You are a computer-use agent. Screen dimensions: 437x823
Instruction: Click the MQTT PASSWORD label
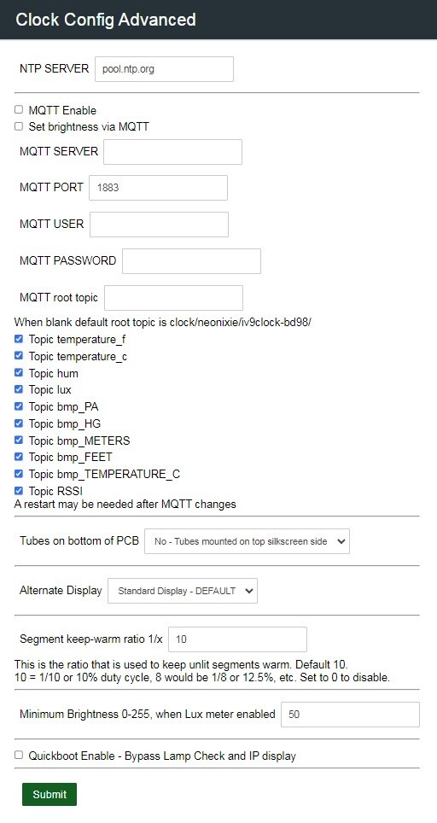[x=67, y=261]
